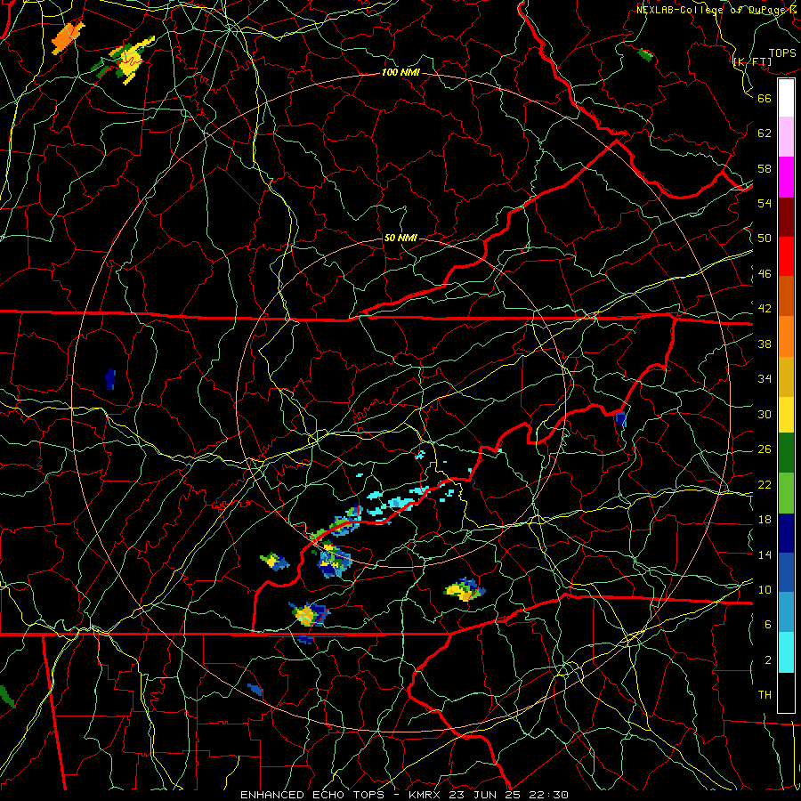Click the navy blue legend swatch
This screenshot has width=801, height=801.
pyautogui.click(x=786, y=533)
